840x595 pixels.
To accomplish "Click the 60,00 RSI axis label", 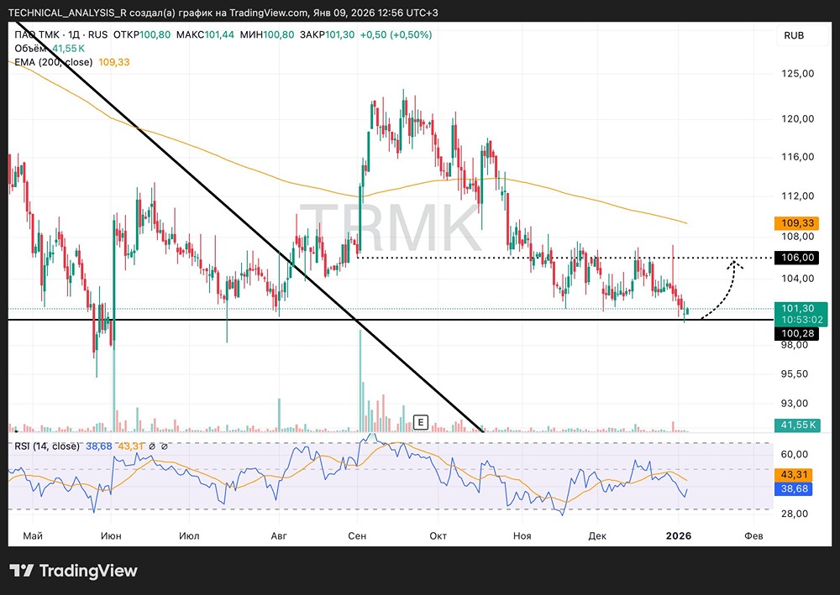I will pyautogui.click(x=795, y=454).
